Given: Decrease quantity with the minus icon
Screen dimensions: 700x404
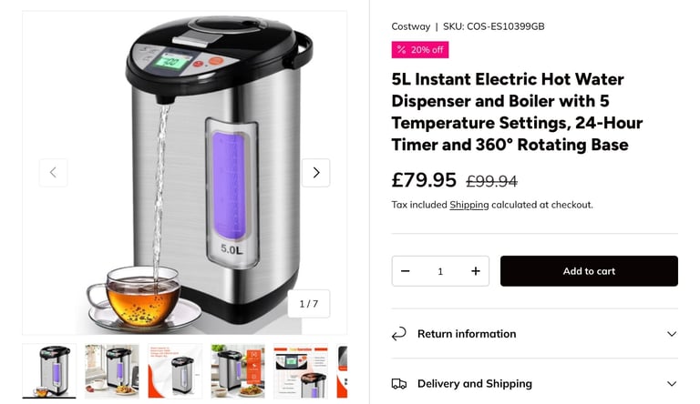Looking at the screenshot, I should tap(406, 271).
